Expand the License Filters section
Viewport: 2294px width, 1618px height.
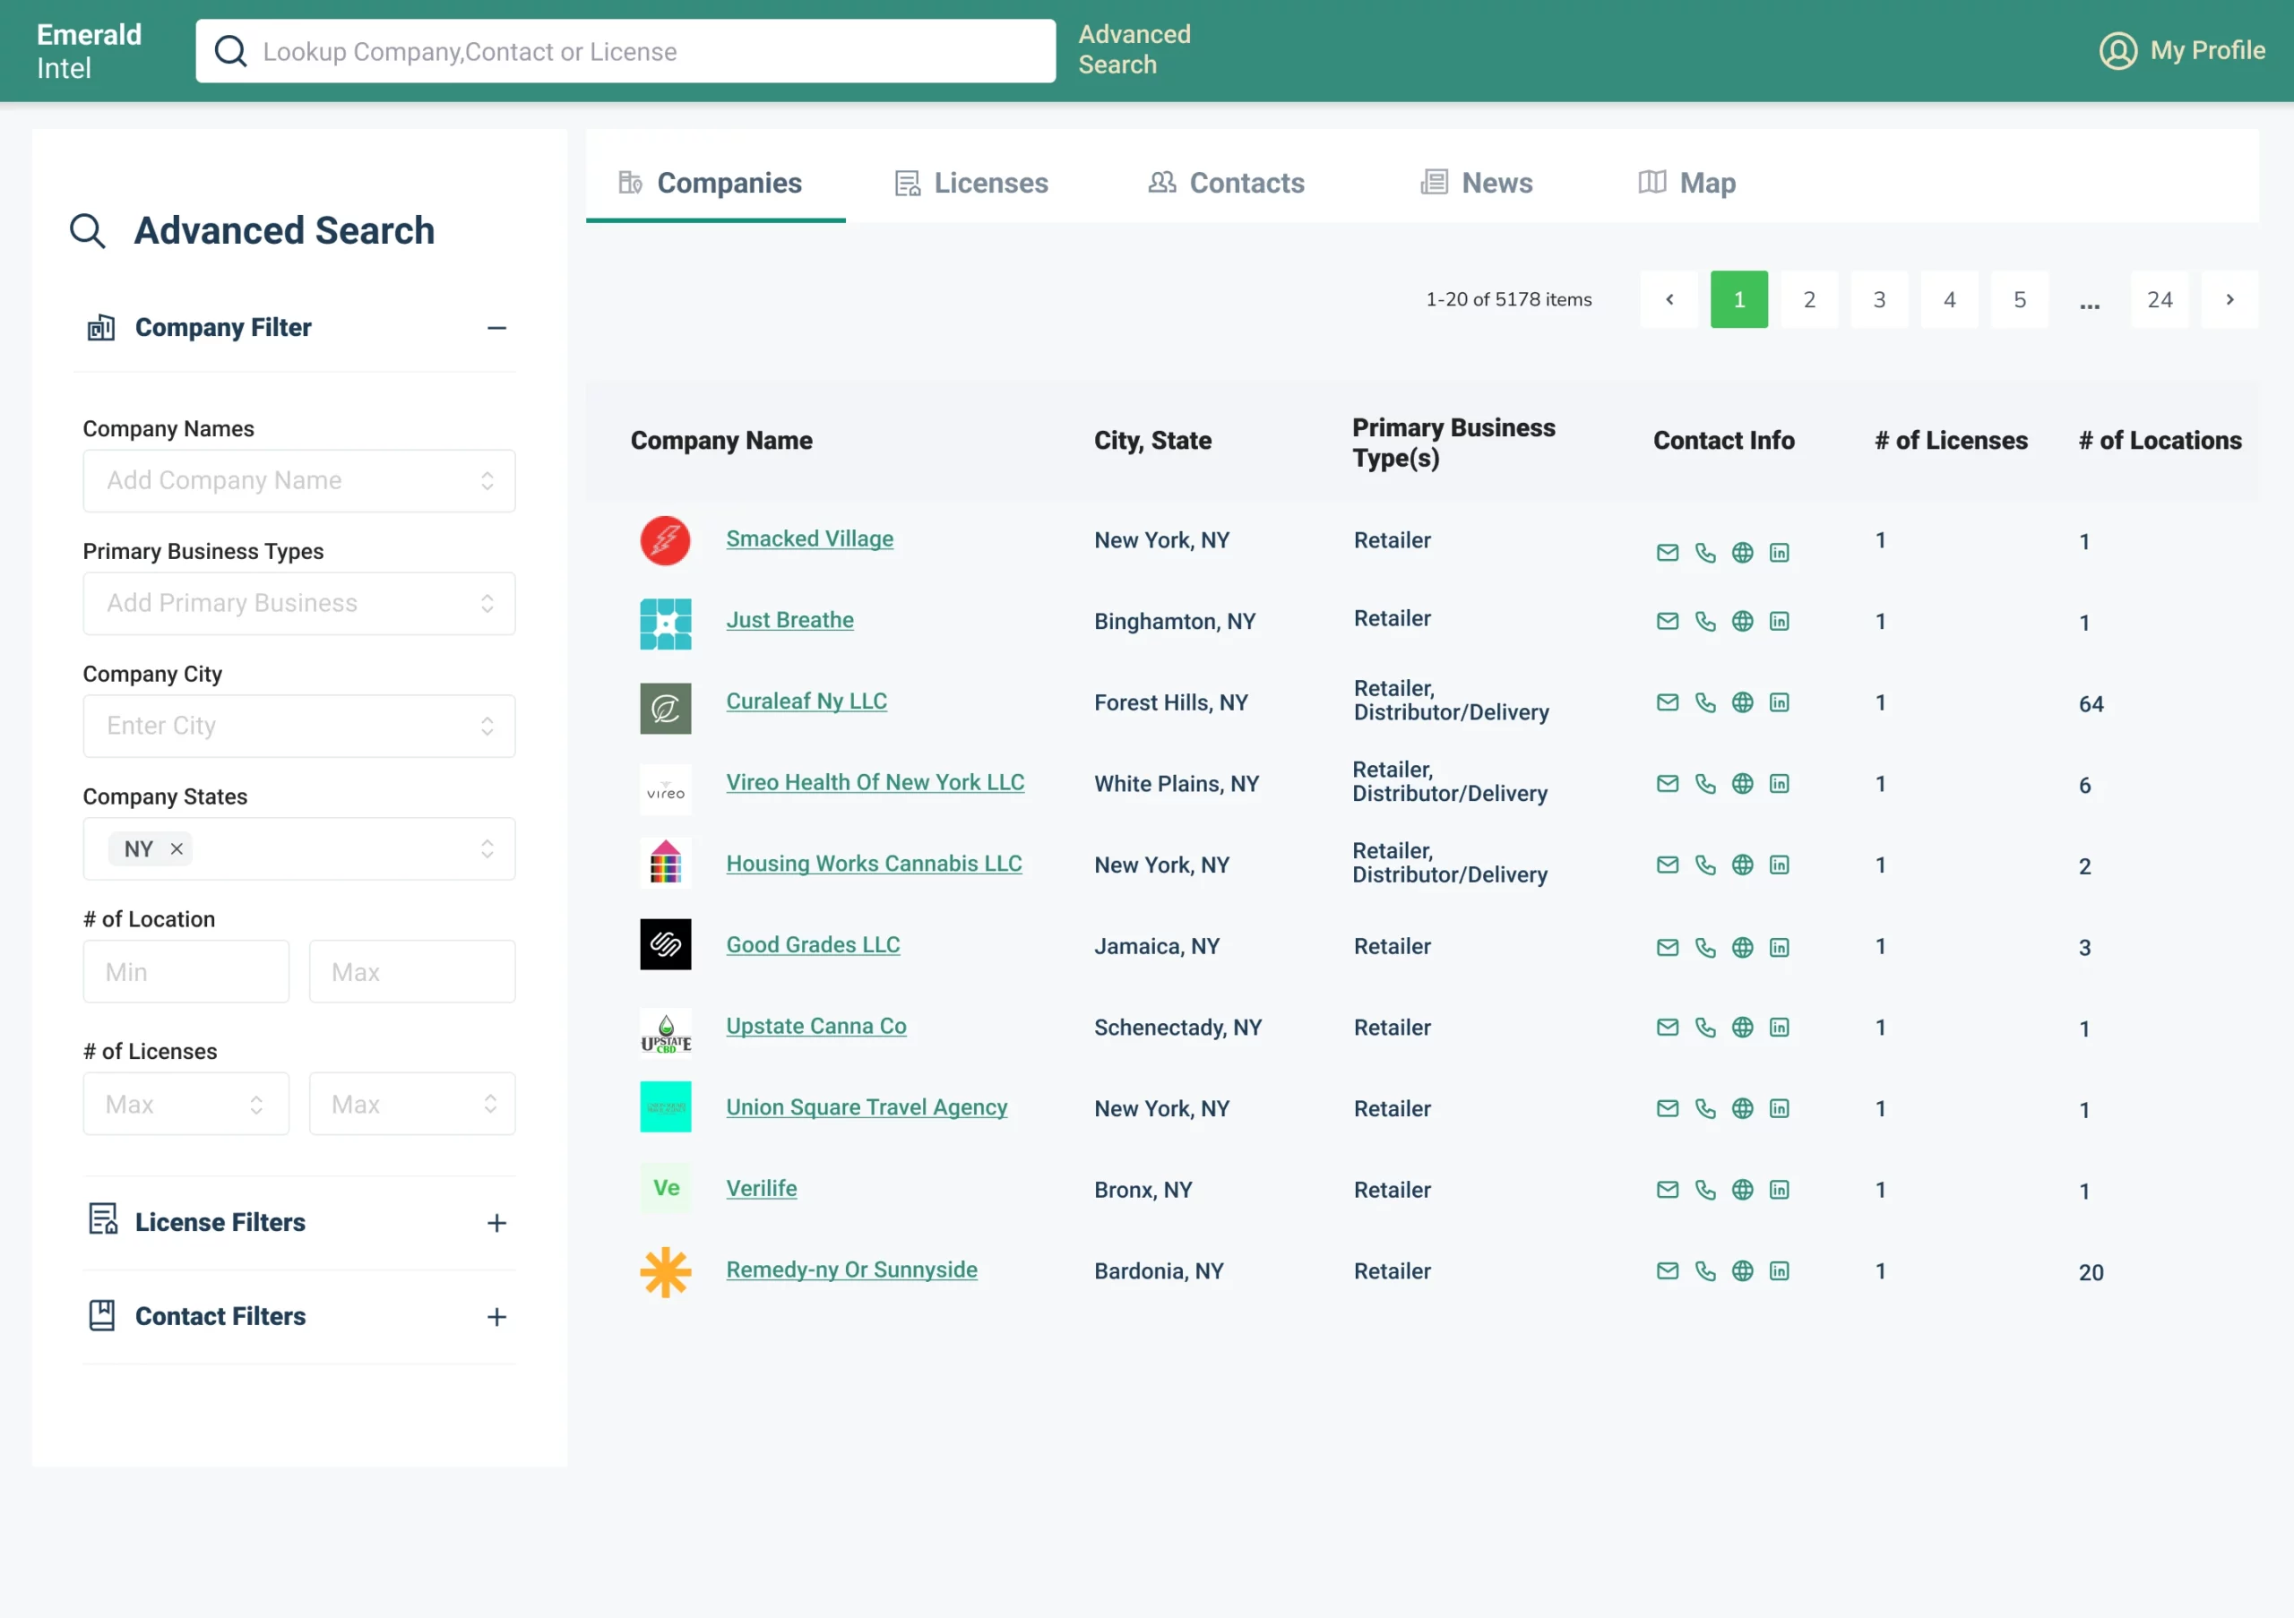[x=496, y=1224]
